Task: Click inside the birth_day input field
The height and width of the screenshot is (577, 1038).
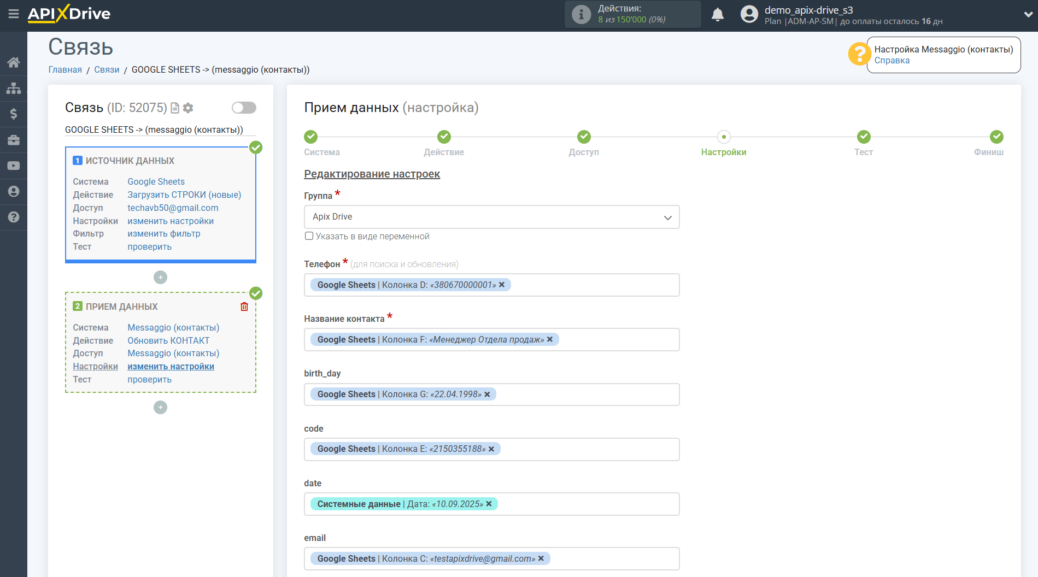Action: tap(585, 395)
